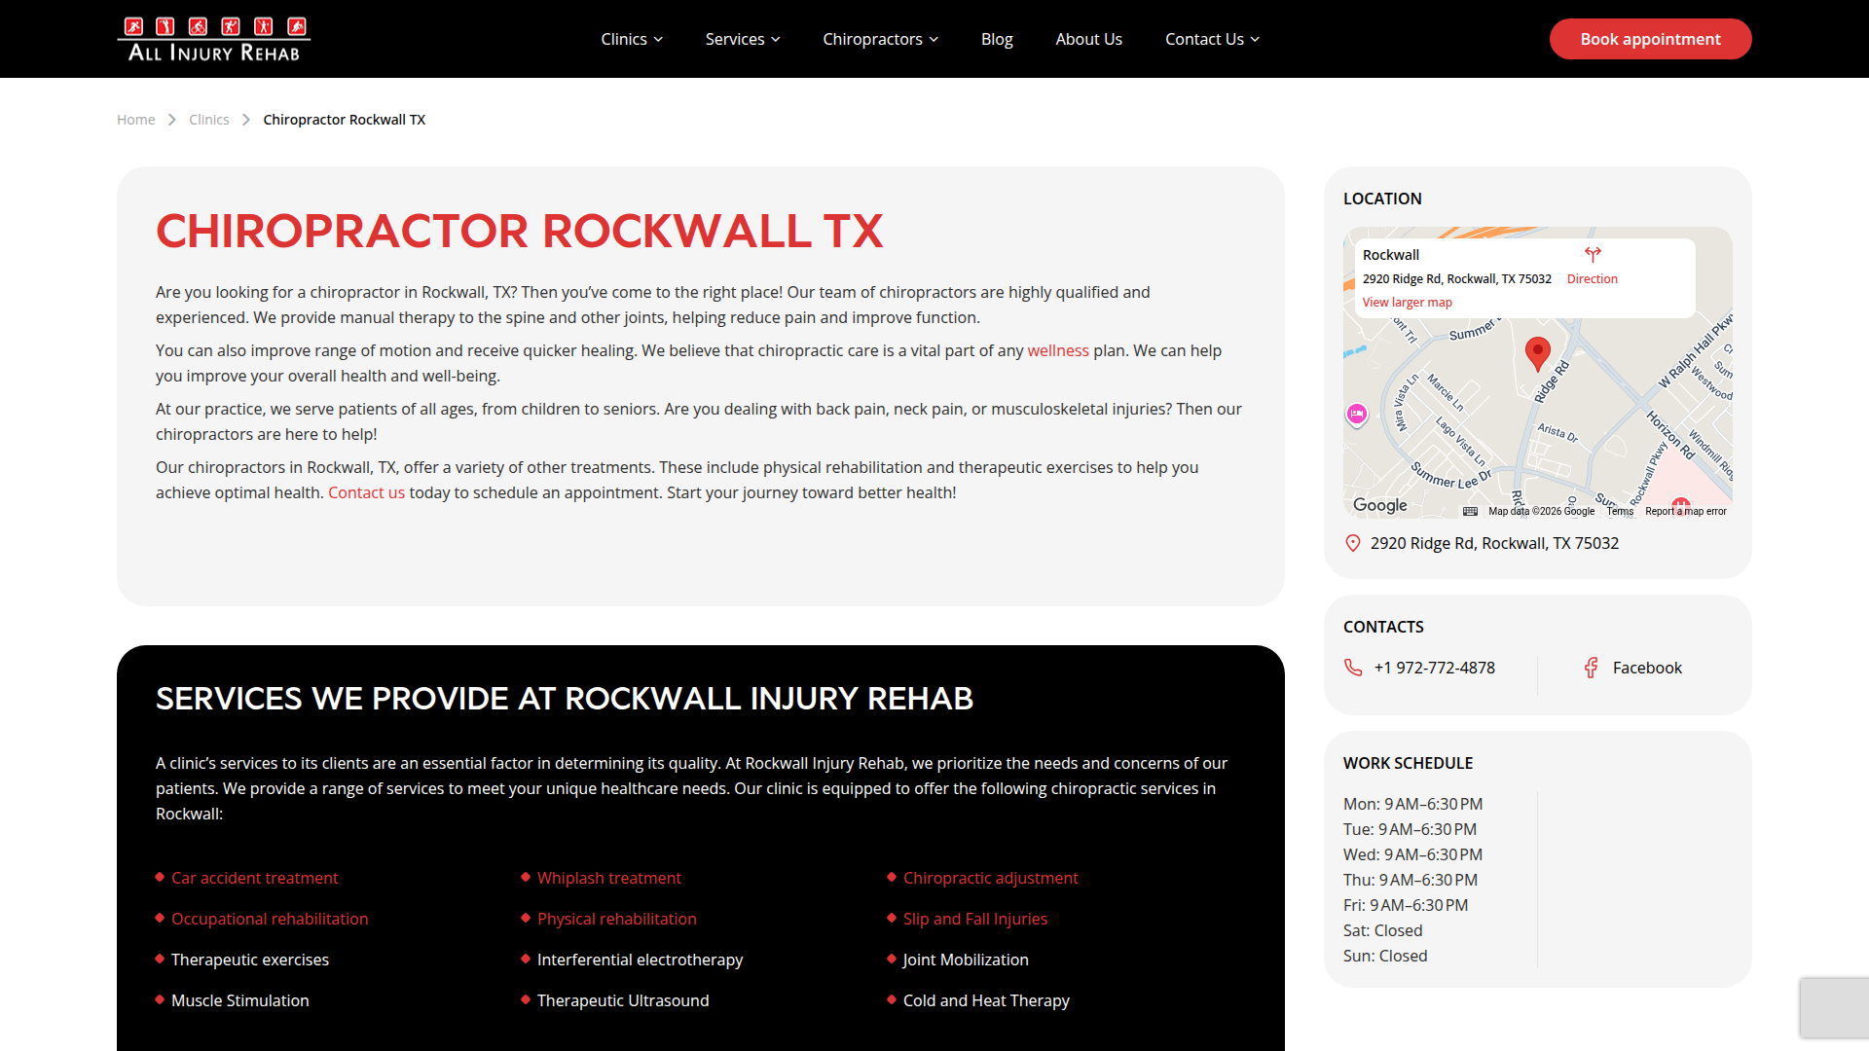The height and width of the screenshot is (1051, 1869).
Task: Open the wellness link in the text
Action: point(1058,350)
